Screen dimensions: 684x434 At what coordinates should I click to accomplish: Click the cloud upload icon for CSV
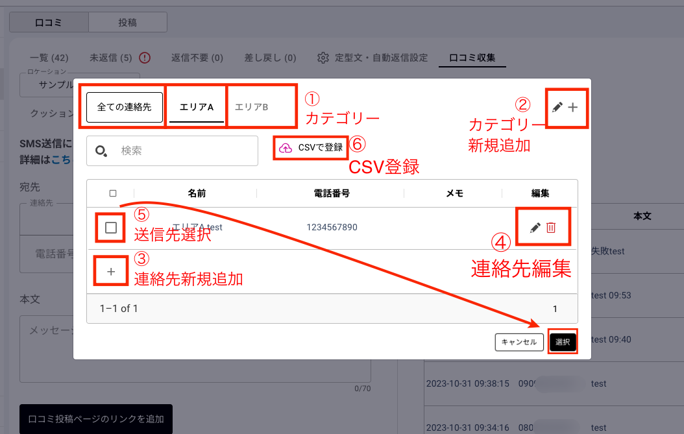point(286,148)
